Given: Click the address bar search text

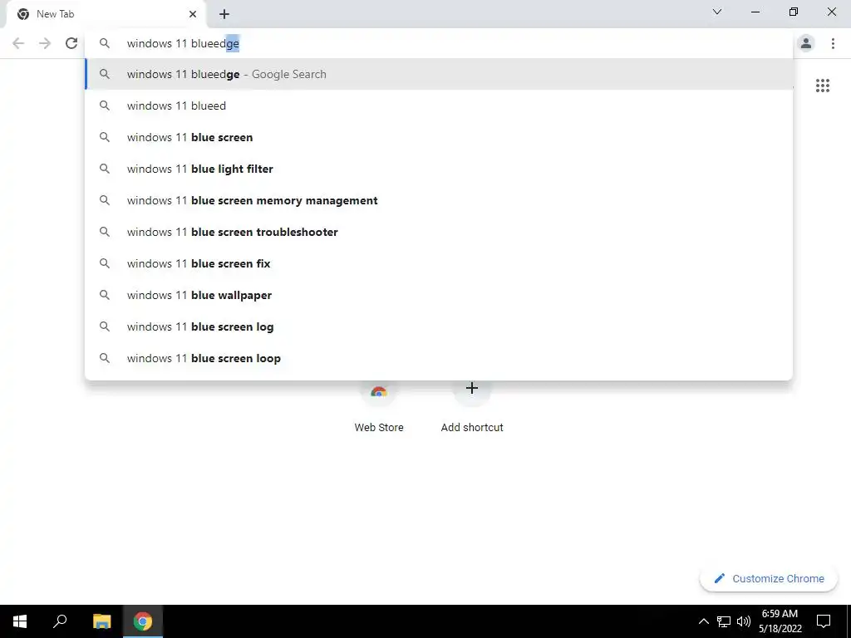Looking at the screenshot, I should coord(183,43).
